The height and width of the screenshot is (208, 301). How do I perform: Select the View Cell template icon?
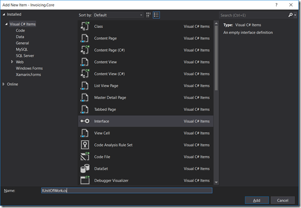tap(85, 133)
